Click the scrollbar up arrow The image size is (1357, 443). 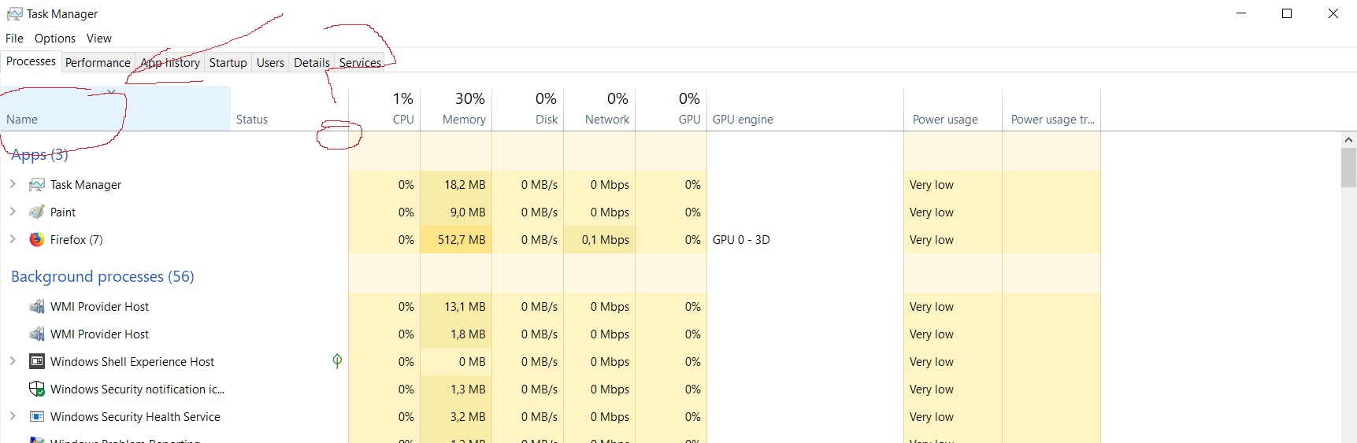(x=1348, y=140)
